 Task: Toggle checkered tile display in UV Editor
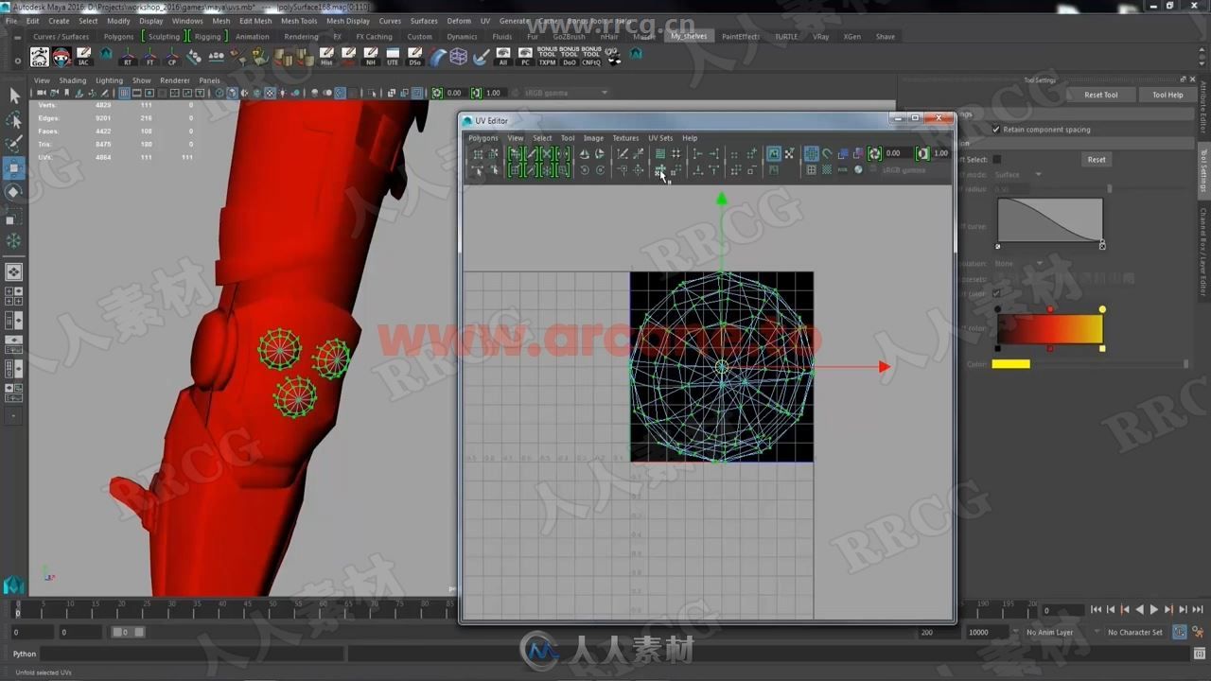pos(827,169)
